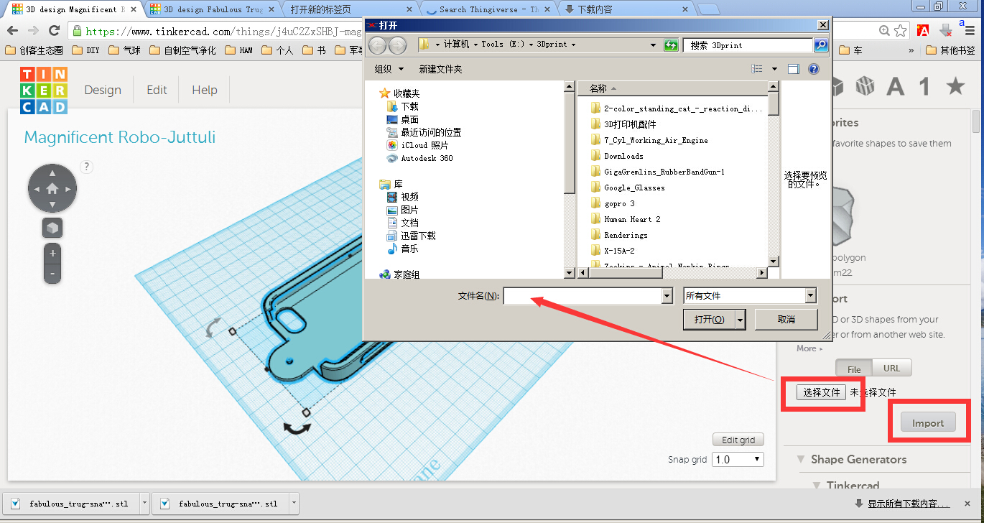
Task: Click the change view icon in the file dialog
Action: 757,69
